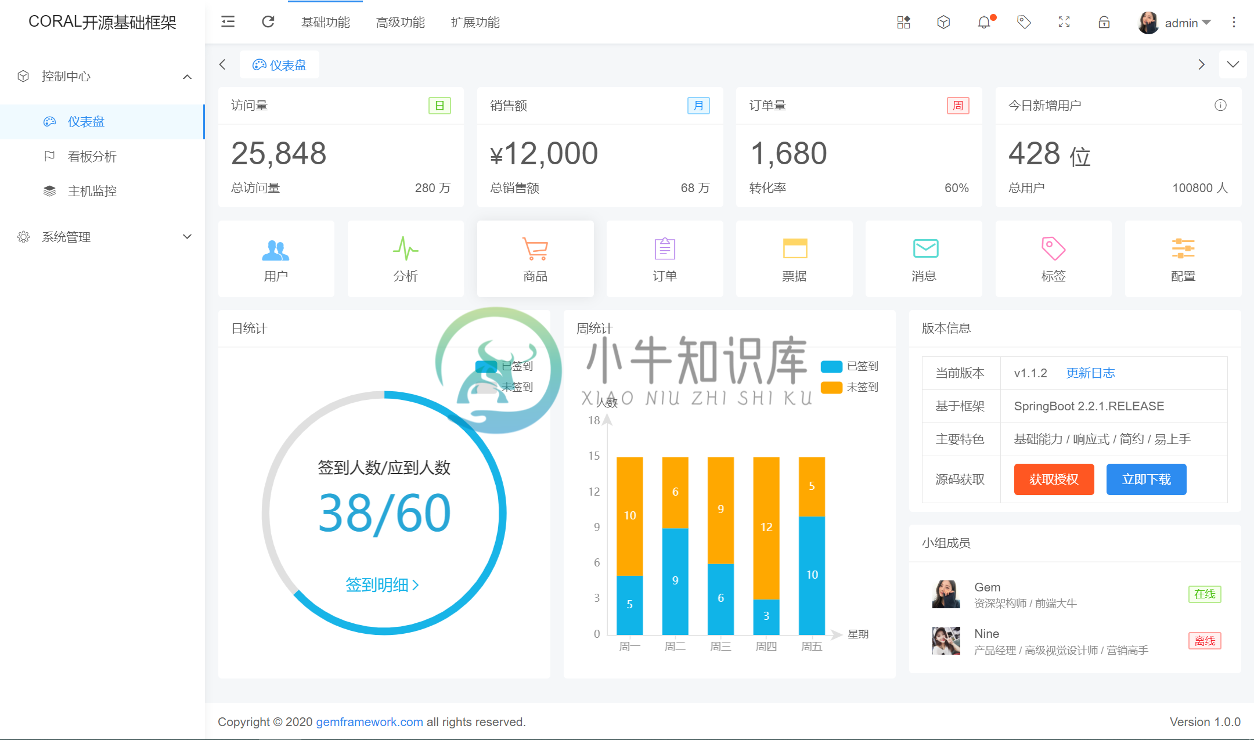Click the 周一 blue bar segment 5
This screenshot has width=1254, height=740.
(x=629, y=605)
